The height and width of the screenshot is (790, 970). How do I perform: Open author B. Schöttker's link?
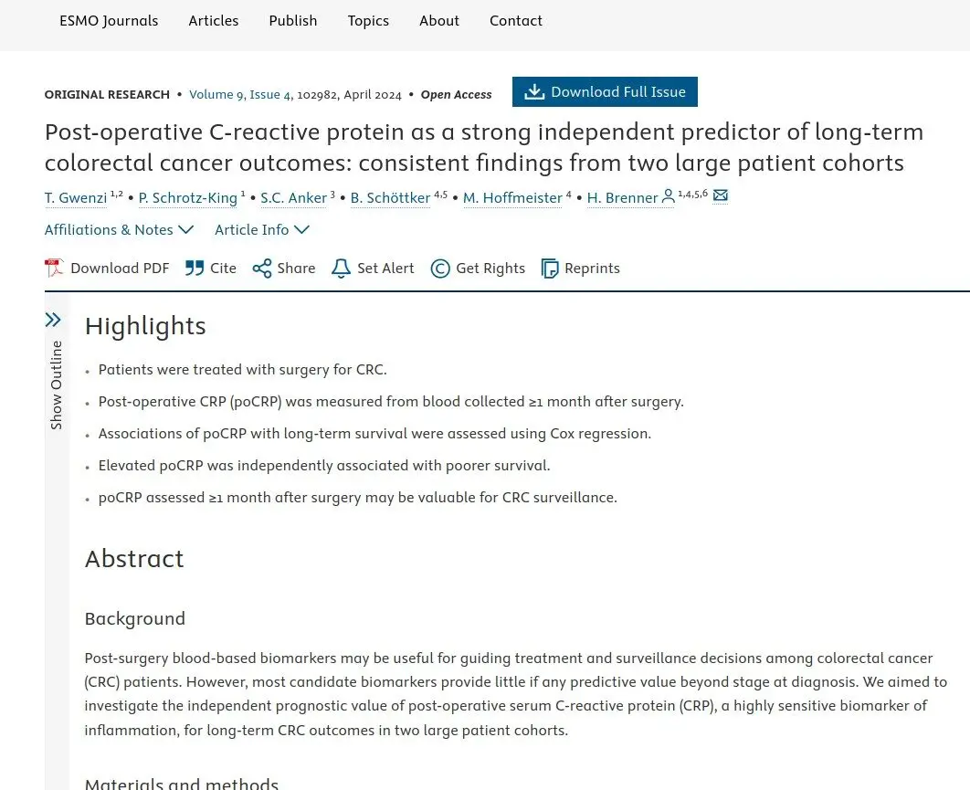390,198
